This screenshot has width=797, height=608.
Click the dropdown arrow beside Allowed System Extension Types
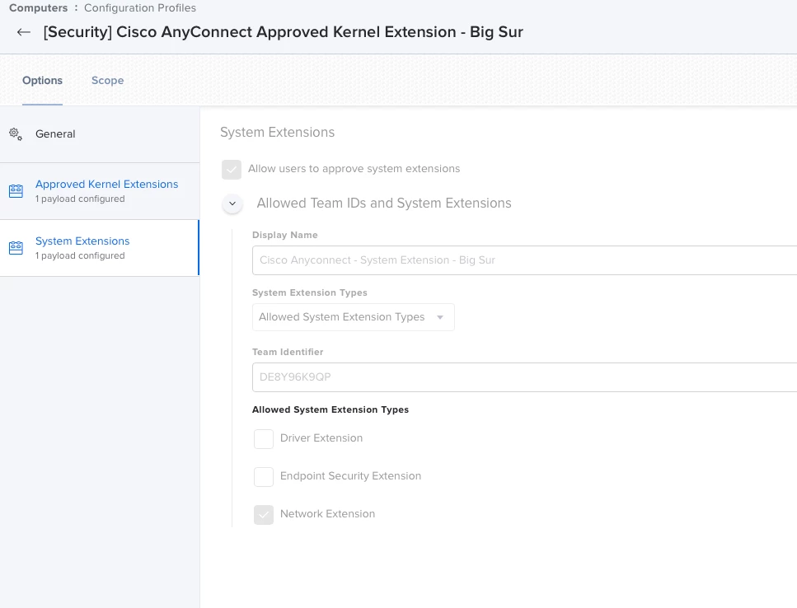[x=440, y=317]
